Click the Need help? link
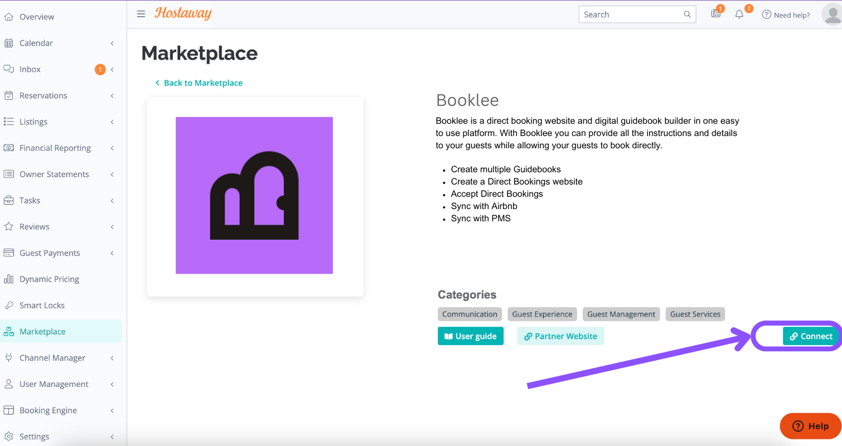The width and height of the screenshot is (842, 446). [x=786, y=15]
